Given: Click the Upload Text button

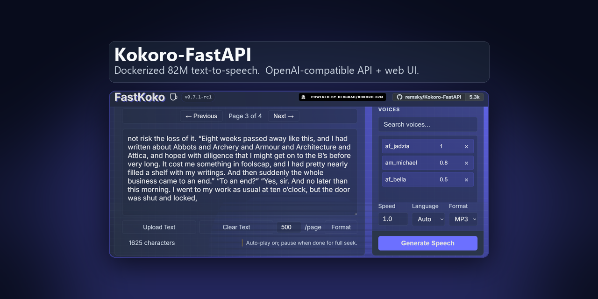Looking at the screenshot, I should pos(159,227).
